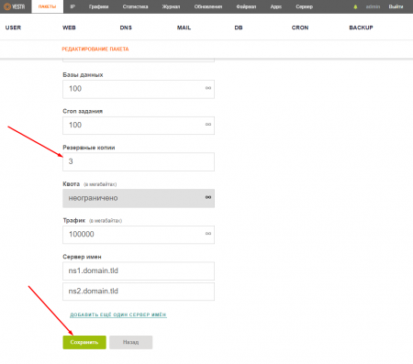413x364 pixels.
Task: Open the Пакеты tab
Action: [47, 6]
